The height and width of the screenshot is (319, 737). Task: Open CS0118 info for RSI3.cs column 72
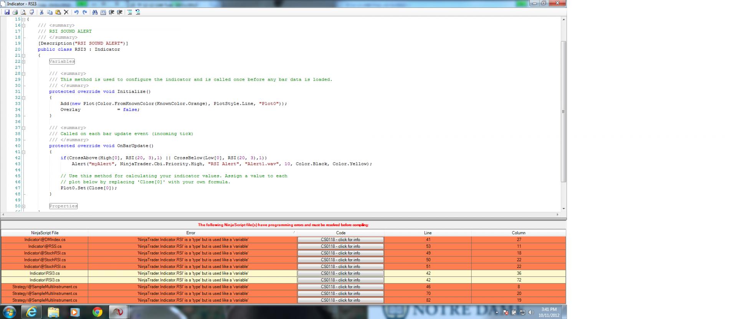(340, 280)
